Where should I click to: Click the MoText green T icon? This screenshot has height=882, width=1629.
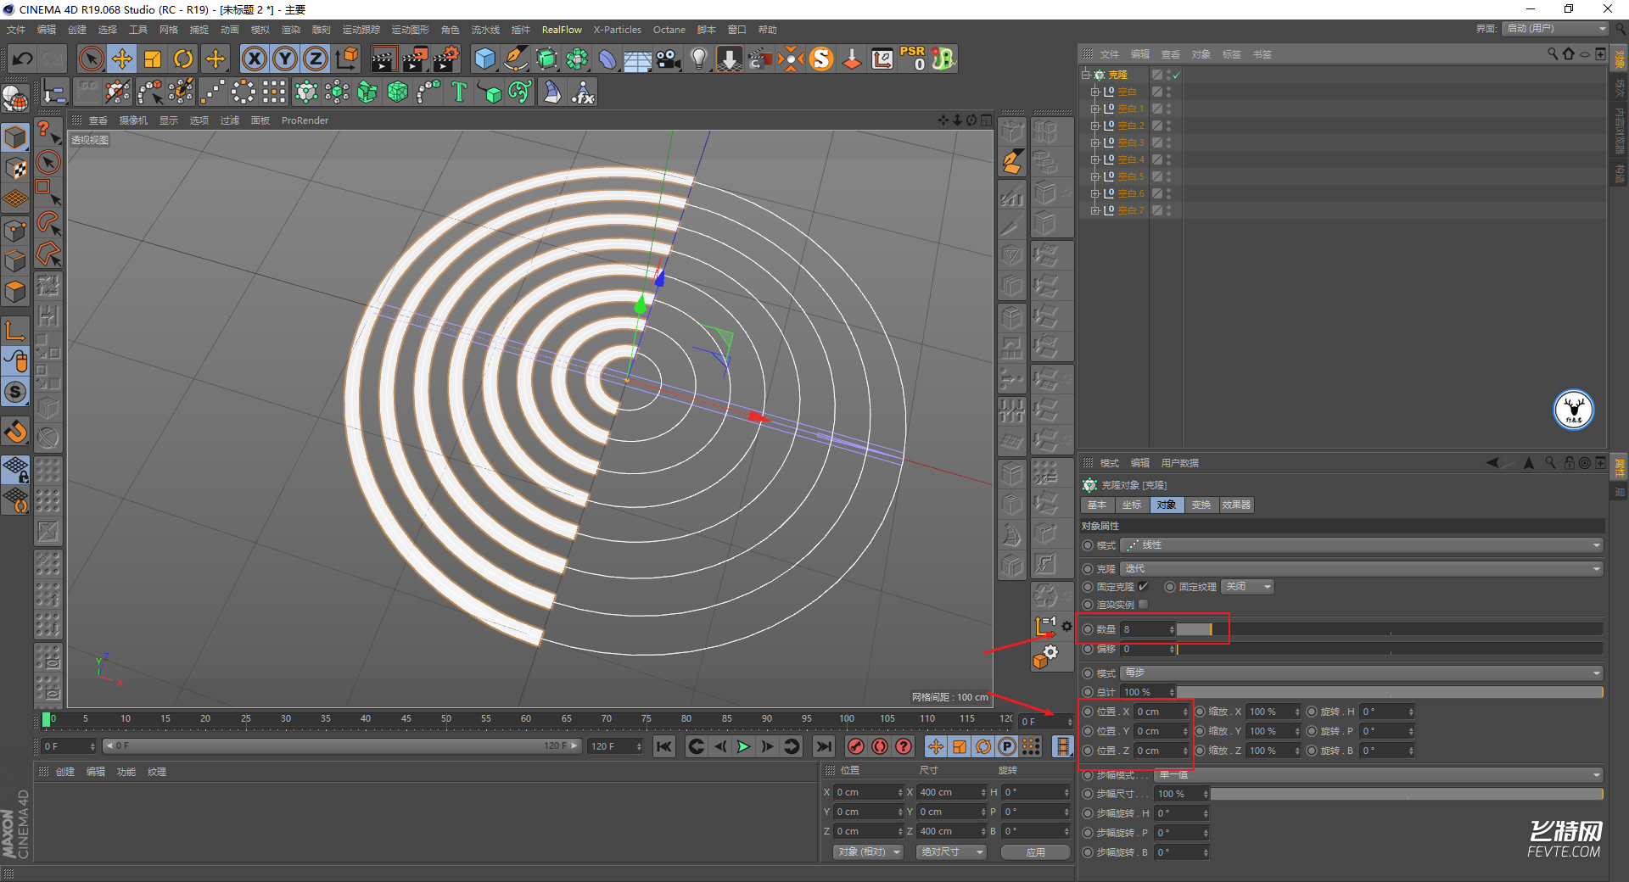pyautogui.click(x=459, y=92)
